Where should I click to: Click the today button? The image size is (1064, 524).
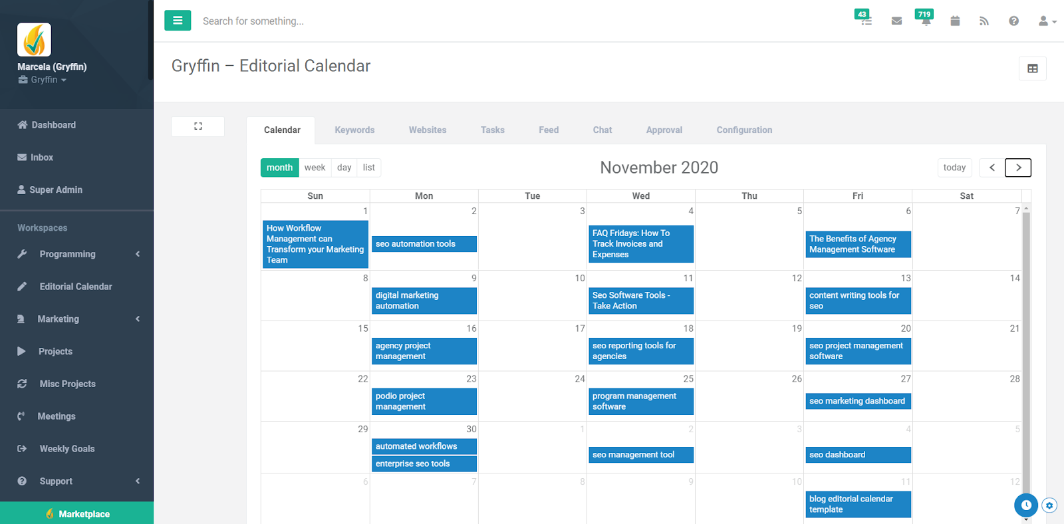[954, 168]
